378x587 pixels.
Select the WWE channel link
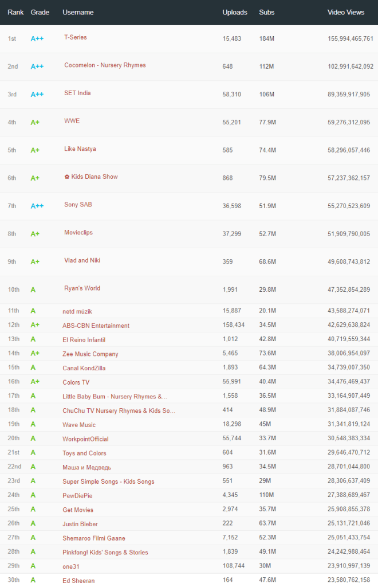(72, 121)
